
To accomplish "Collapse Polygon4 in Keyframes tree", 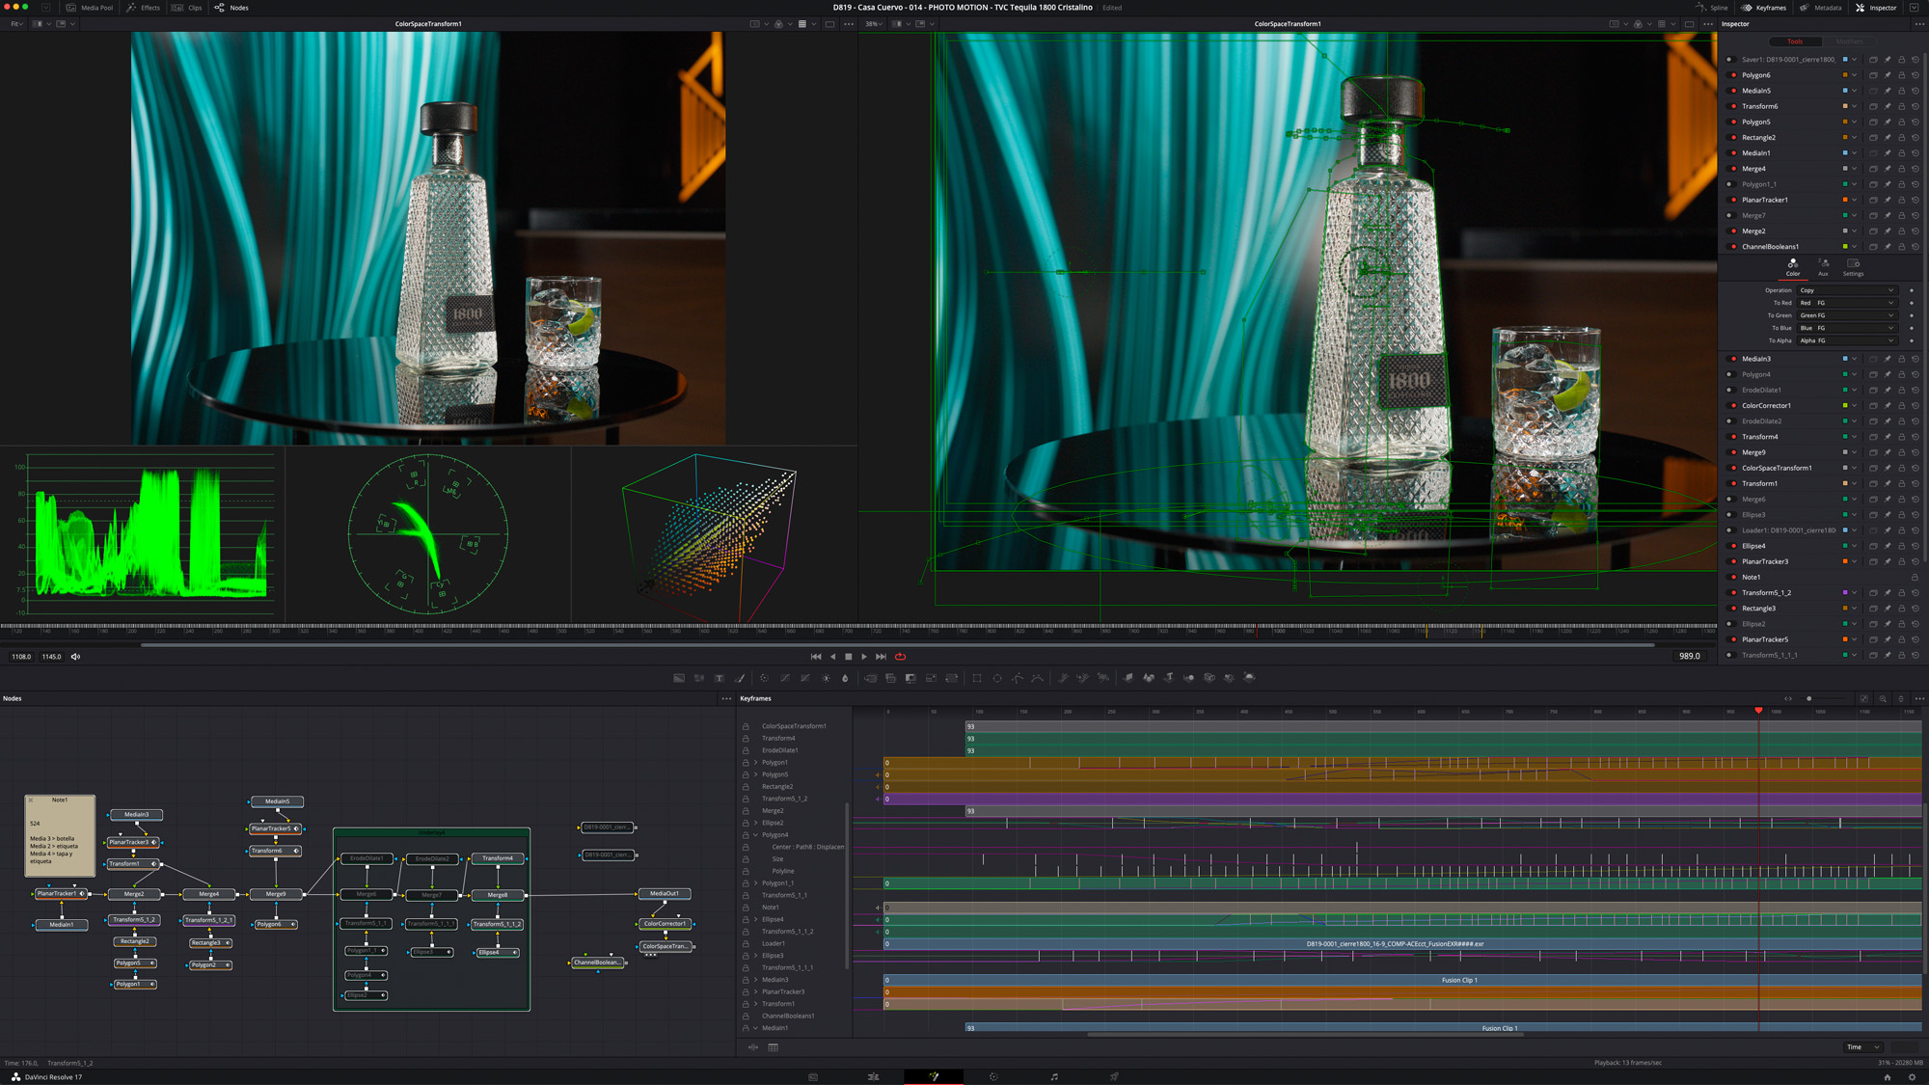I will pyautogui.click(x=756, y=835).
